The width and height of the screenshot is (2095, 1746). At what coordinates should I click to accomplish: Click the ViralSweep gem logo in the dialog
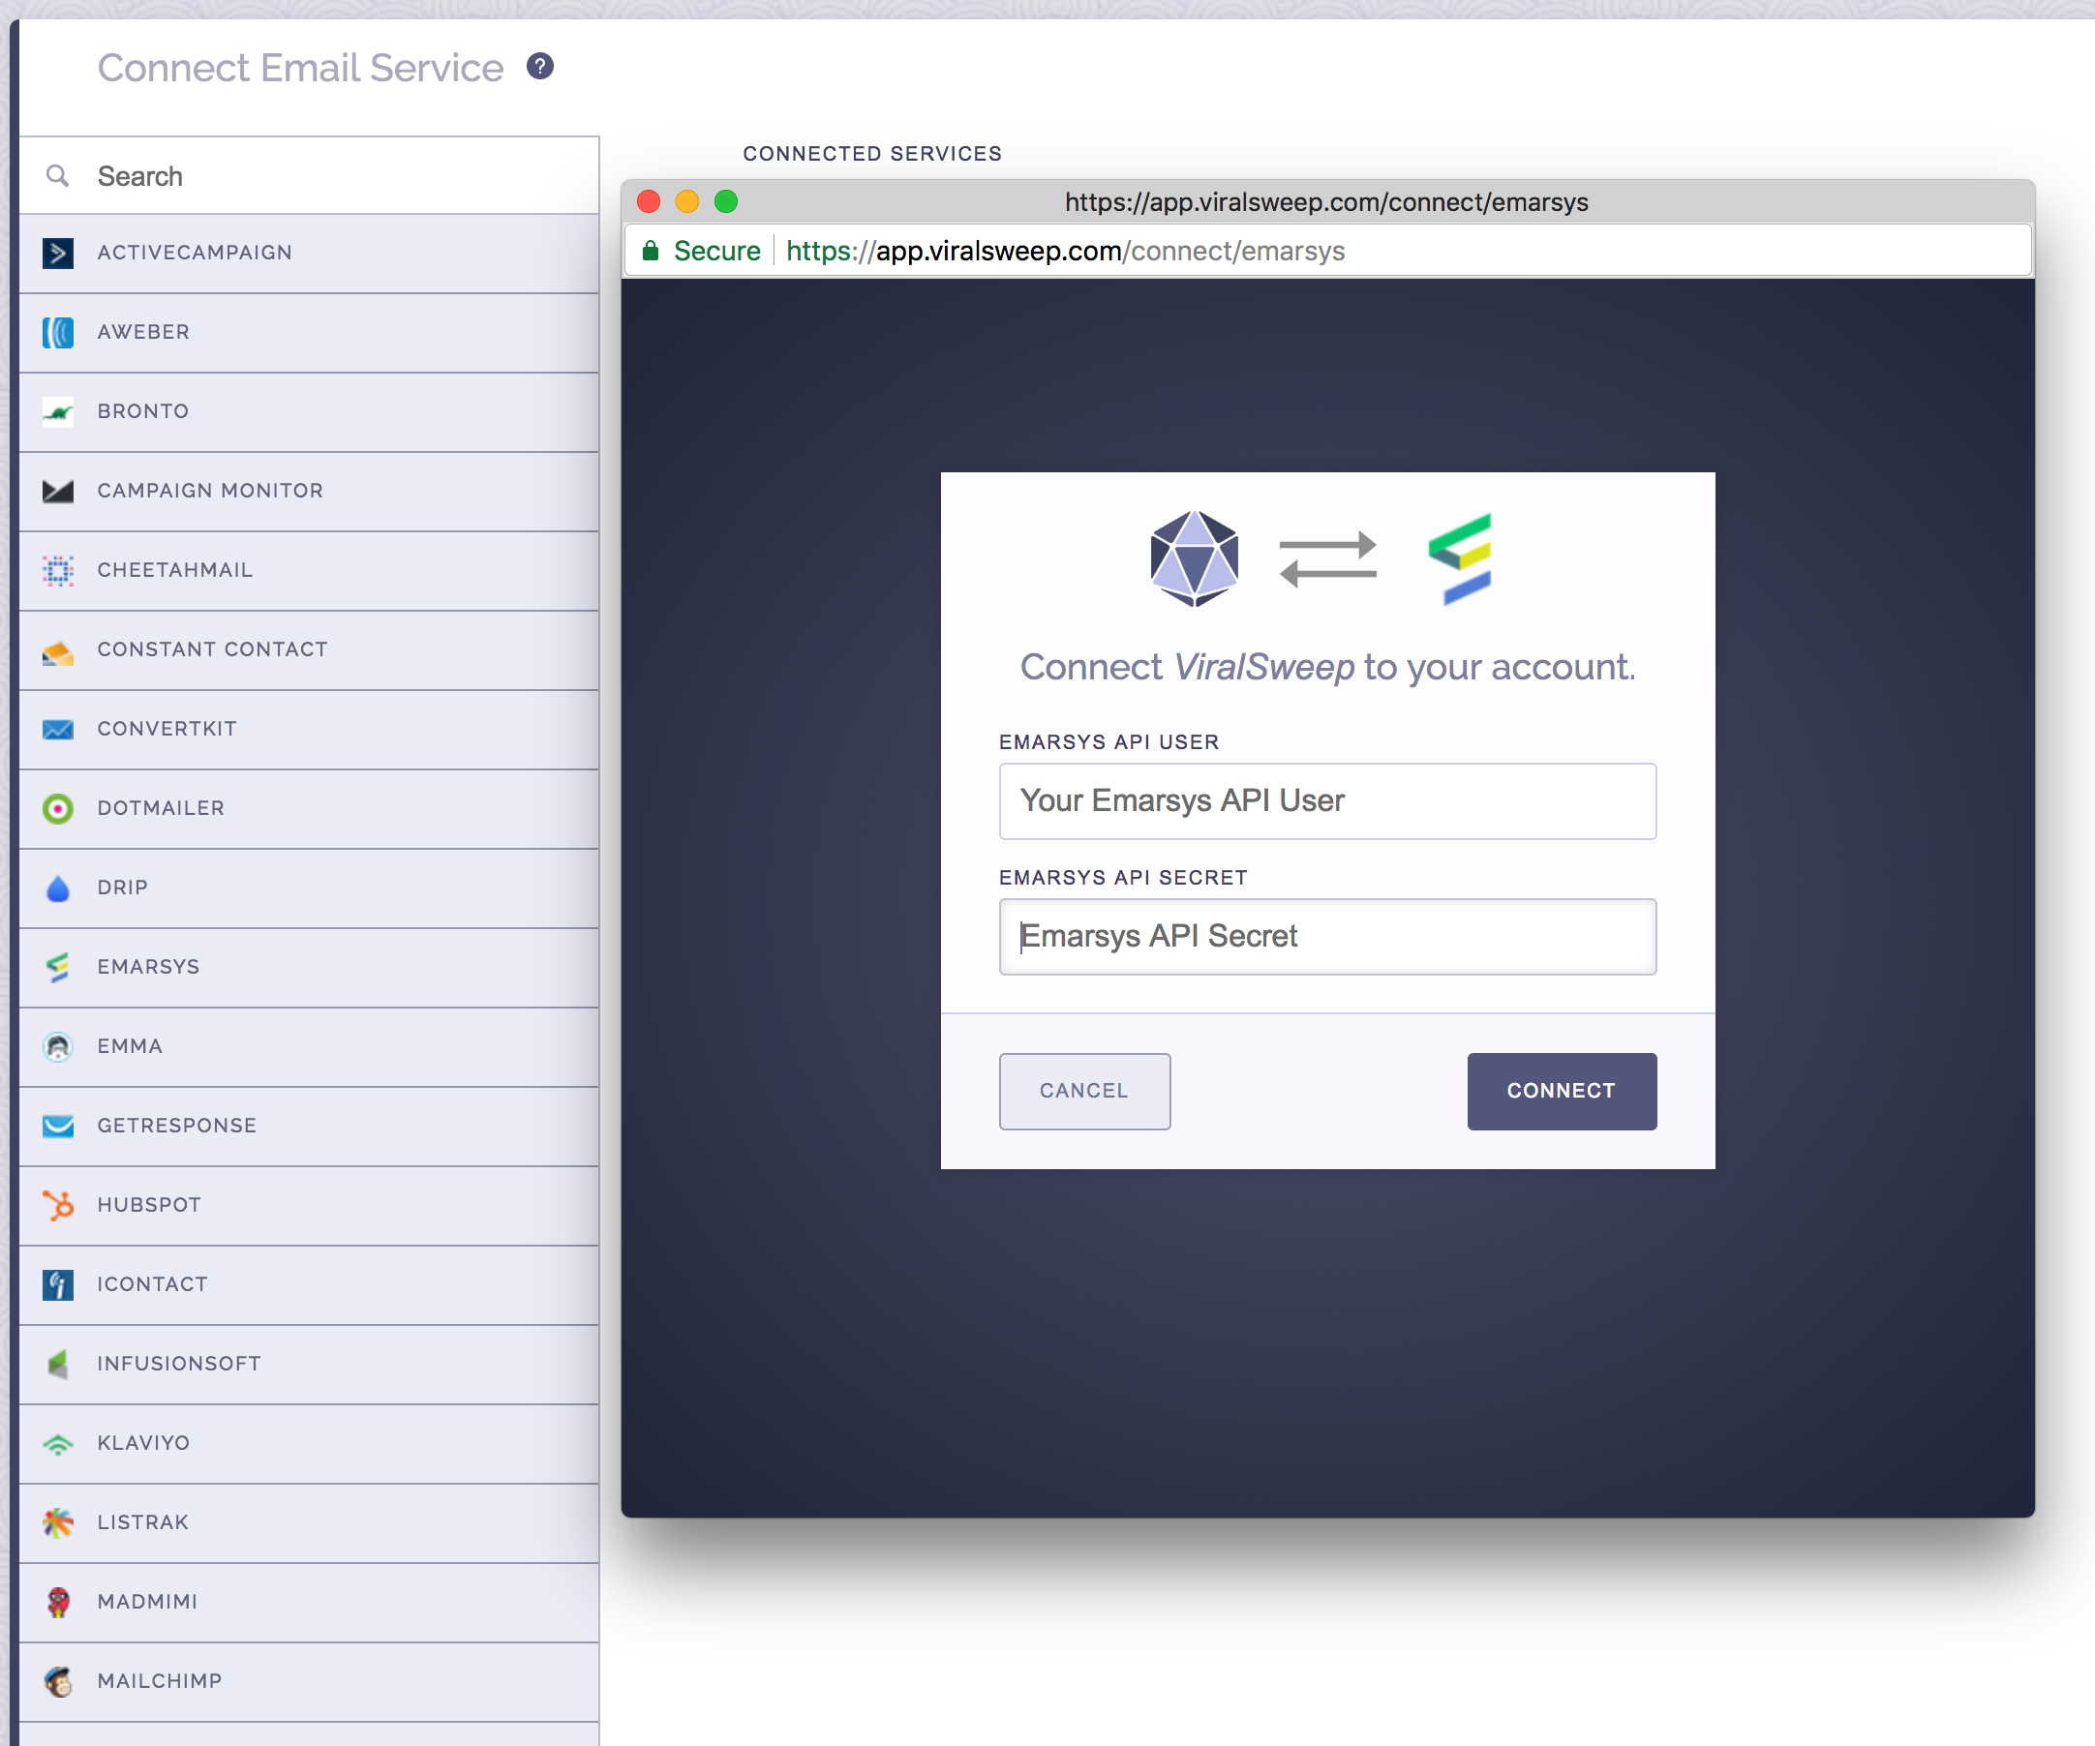coord(1194,558)
